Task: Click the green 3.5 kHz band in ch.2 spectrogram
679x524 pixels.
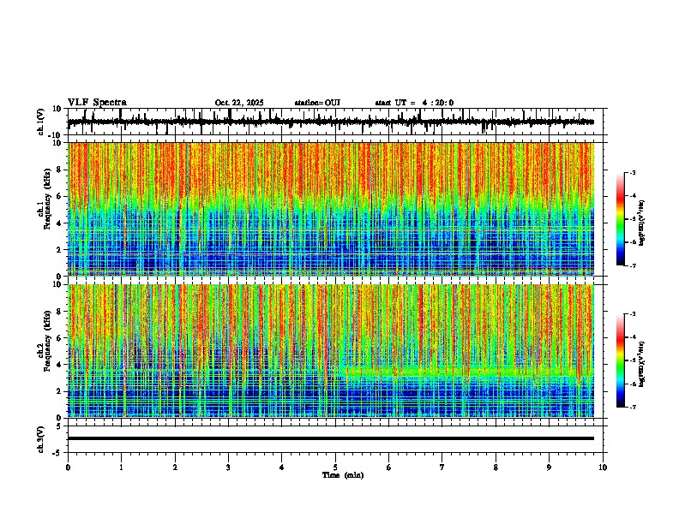Action: 468,372
